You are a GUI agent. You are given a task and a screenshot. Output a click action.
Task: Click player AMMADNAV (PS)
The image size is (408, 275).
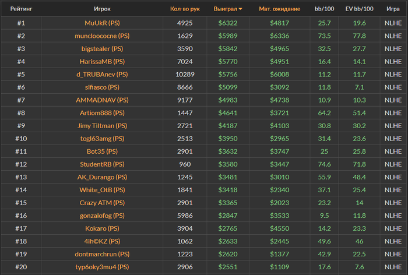point(102,100)
